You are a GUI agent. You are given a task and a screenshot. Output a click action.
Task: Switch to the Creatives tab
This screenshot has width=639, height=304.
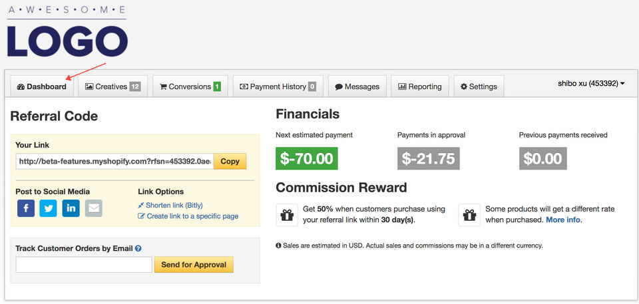(112, 86)
